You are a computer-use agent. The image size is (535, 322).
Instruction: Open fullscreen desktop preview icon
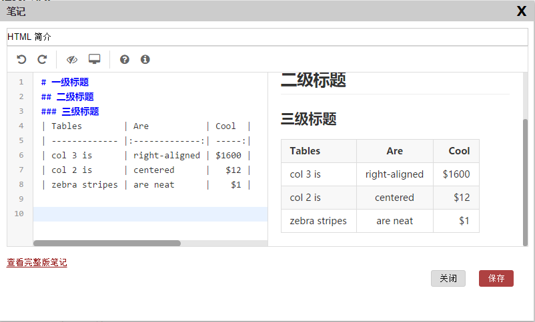click(94, 60)
